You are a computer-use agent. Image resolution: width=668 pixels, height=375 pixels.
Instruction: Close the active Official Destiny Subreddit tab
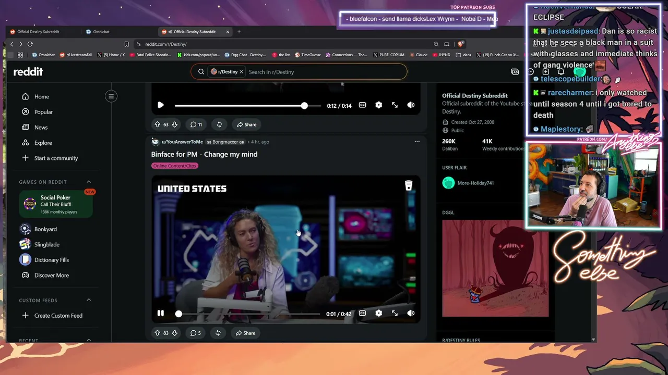point(228,32)
